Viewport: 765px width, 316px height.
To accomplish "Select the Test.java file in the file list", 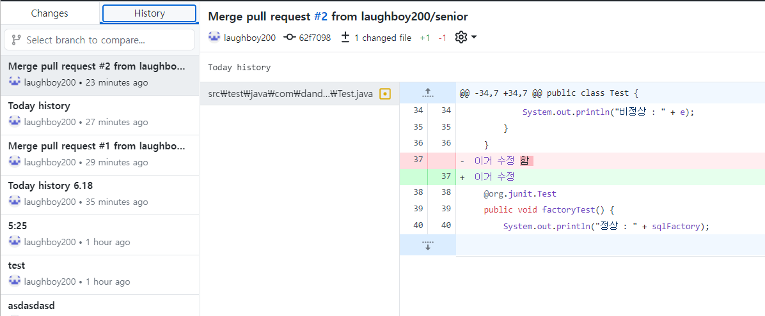I will click(299, 94).
